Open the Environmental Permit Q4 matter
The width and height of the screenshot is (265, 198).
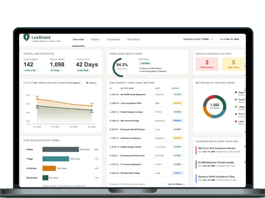pyautogui.click(x=133, y=156)
